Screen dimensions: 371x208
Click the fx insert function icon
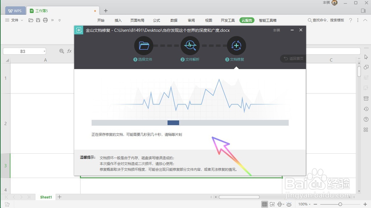coord(69,51)
